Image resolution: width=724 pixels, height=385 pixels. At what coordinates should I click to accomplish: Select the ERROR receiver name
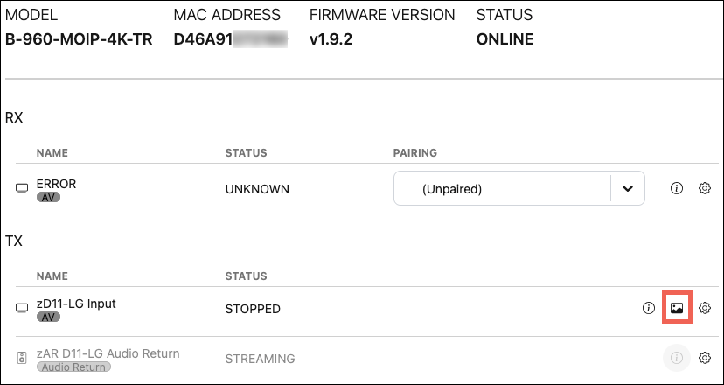click(57, 184)
